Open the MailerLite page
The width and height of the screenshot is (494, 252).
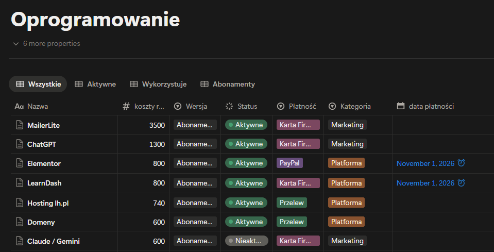43,125
